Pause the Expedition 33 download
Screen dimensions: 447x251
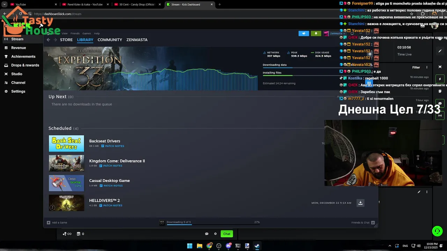(369, 84)
